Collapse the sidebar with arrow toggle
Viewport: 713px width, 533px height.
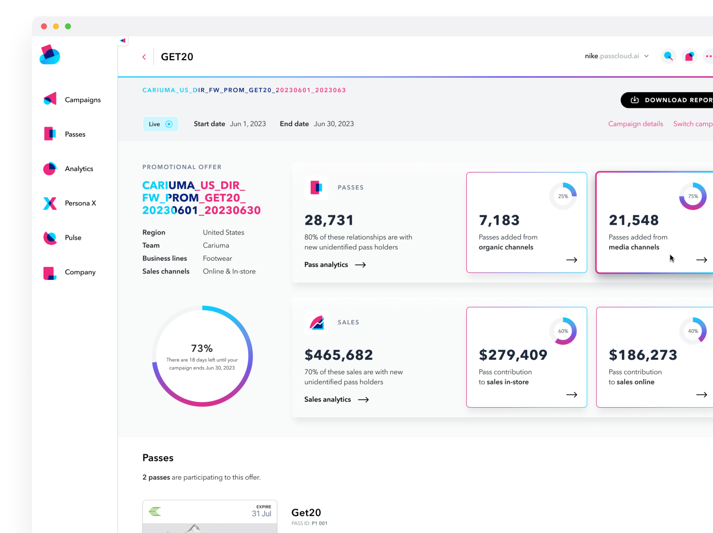click(x=123, y=41)
